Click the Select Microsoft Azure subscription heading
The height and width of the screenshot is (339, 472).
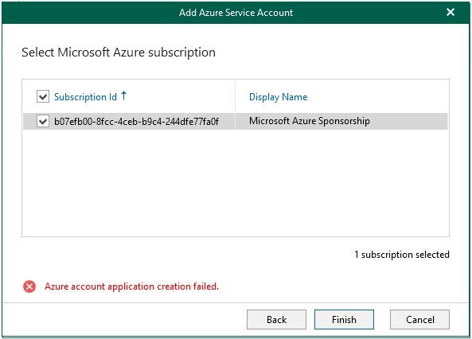coord(119,53)
